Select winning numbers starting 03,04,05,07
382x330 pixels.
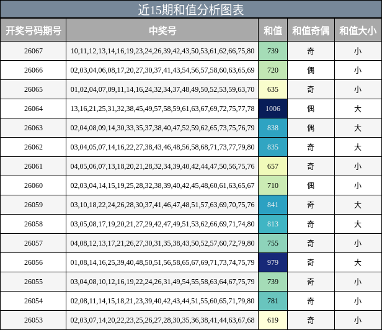[162, 147]
